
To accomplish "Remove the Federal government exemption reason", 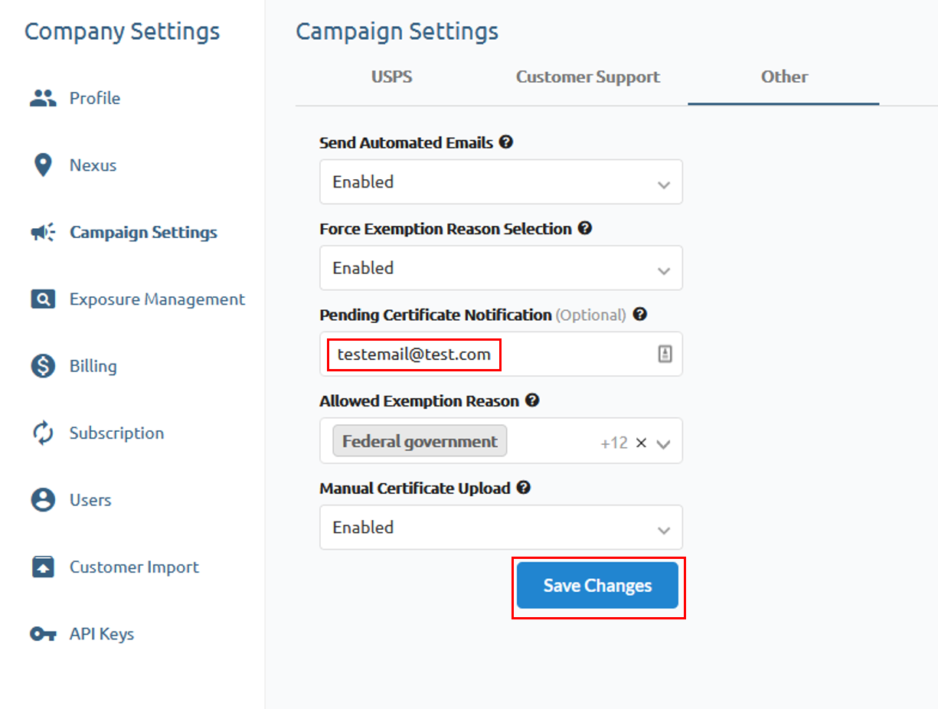I will click(640, 442).
